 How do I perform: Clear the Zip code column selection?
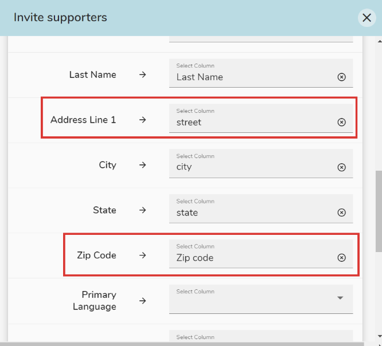click(x=341, y=258)
